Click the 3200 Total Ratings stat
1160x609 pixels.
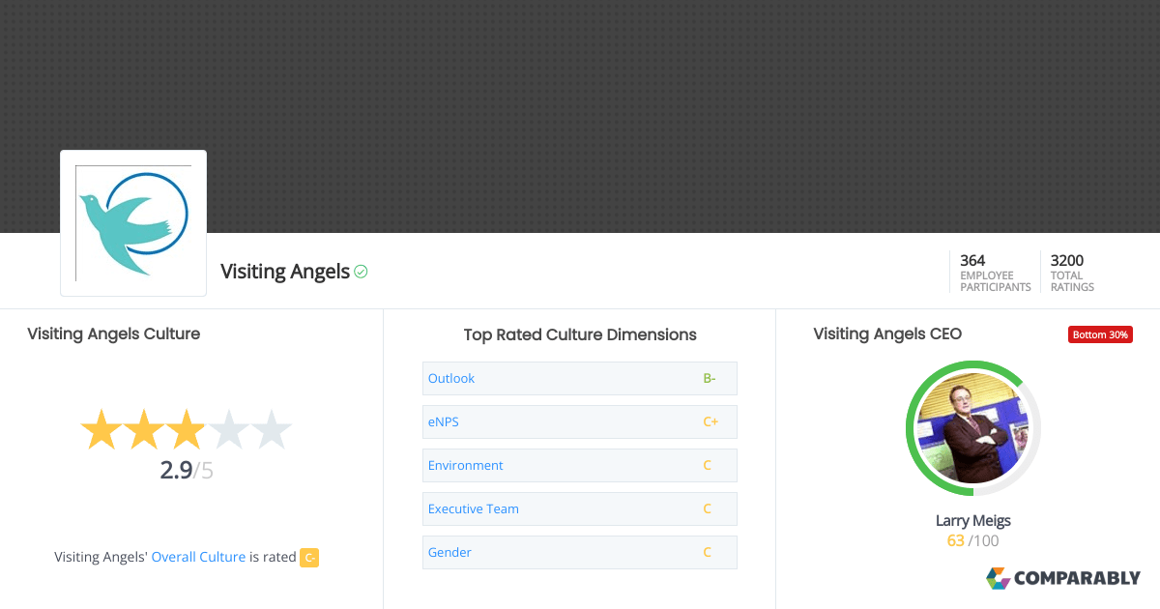pyautogui.click(x=1072, y=273)
